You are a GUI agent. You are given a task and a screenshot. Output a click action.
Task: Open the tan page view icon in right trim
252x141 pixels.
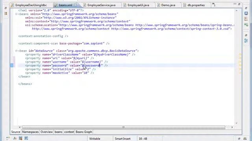pos(246,19)
